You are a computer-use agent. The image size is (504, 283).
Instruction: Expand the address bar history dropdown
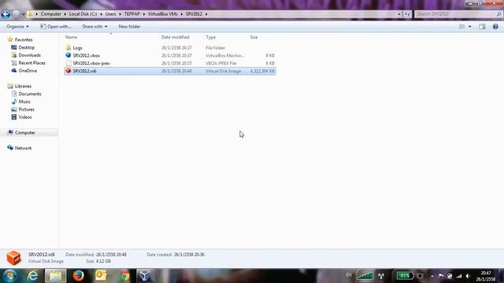(399, 14)
